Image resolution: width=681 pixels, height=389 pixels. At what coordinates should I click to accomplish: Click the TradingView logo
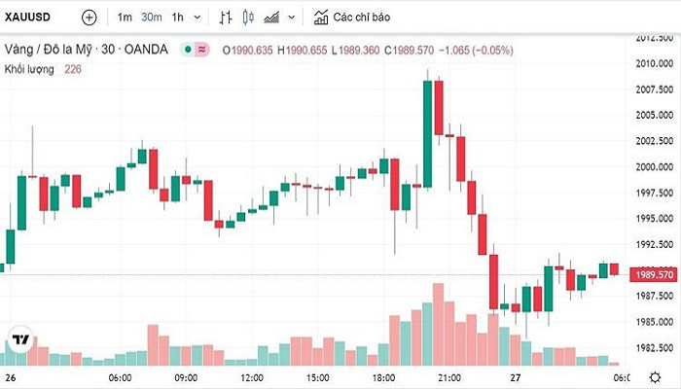pos(19,340)
